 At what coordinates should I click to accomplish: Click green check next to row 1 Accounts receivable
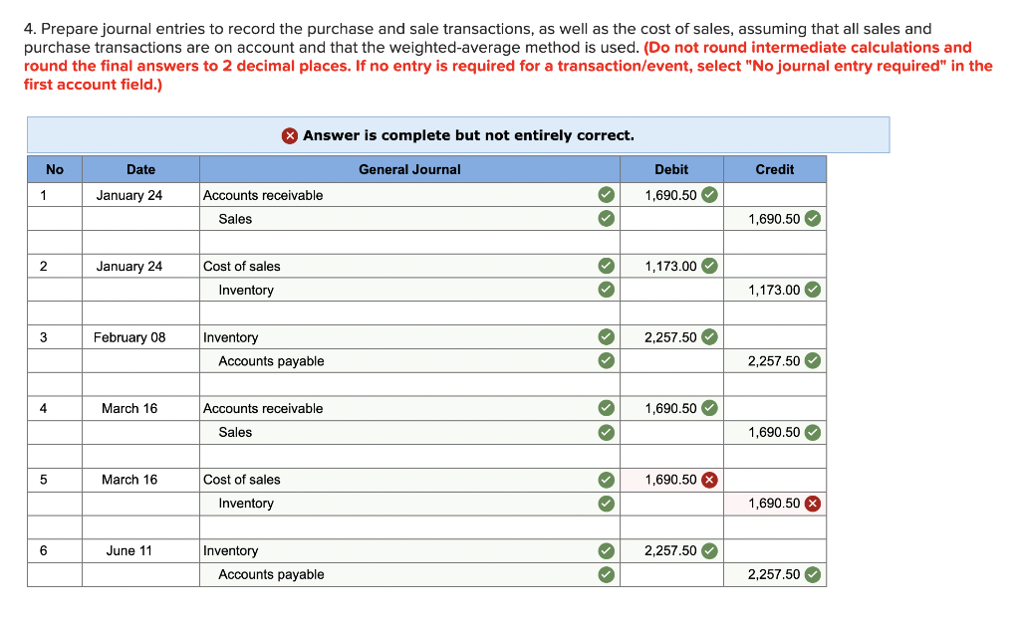(607, 195)
